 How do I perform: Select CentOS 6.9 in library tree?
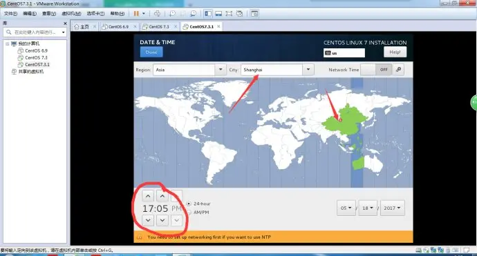(36, 50)
